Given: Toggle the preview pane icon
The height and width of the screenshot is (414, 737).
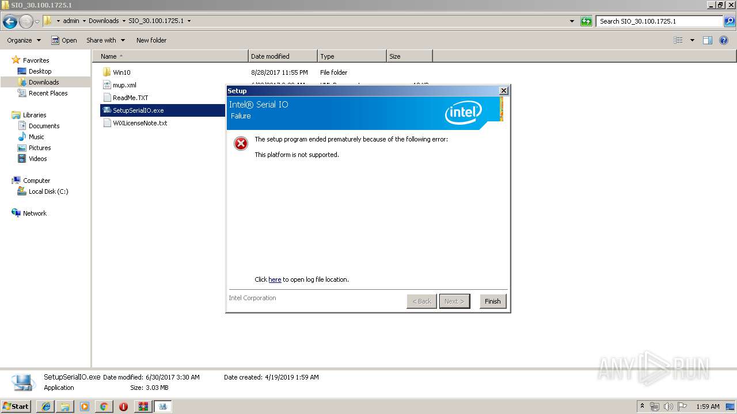Looking at the screenshot, I should 708,40.
